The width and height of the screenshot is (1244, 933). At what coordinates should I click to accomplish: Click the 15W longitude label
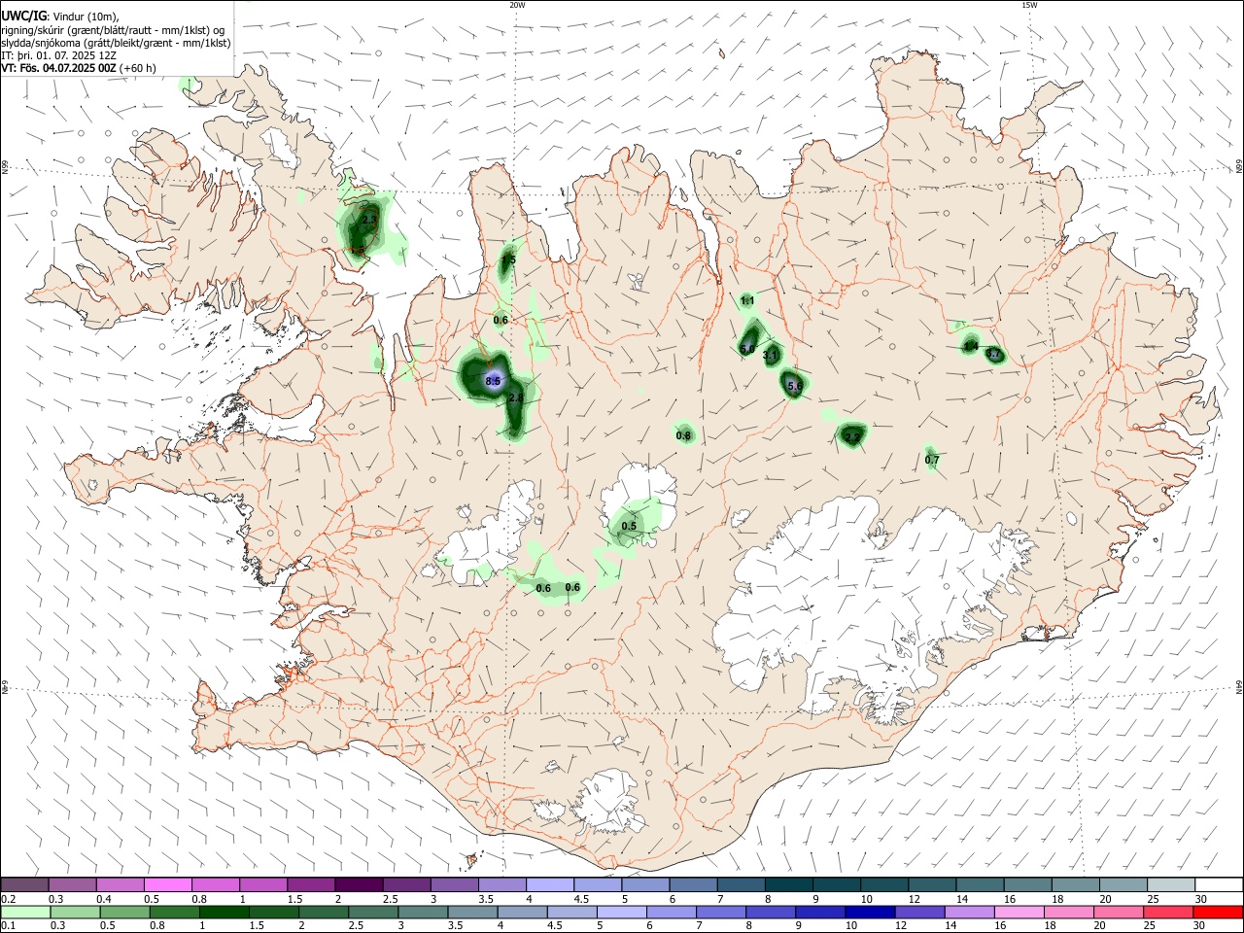click(x=1029, y=5)
